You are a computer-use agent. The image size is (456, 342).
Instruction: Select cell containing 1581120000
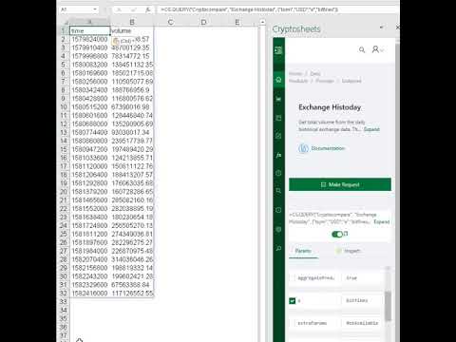[x=89, y=166]
